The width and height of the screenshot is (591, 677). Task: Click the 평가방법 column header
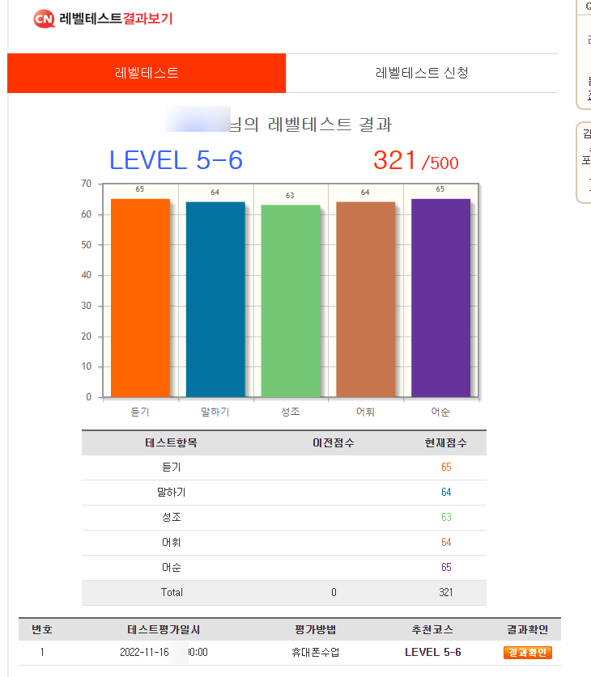pos(316,630)
